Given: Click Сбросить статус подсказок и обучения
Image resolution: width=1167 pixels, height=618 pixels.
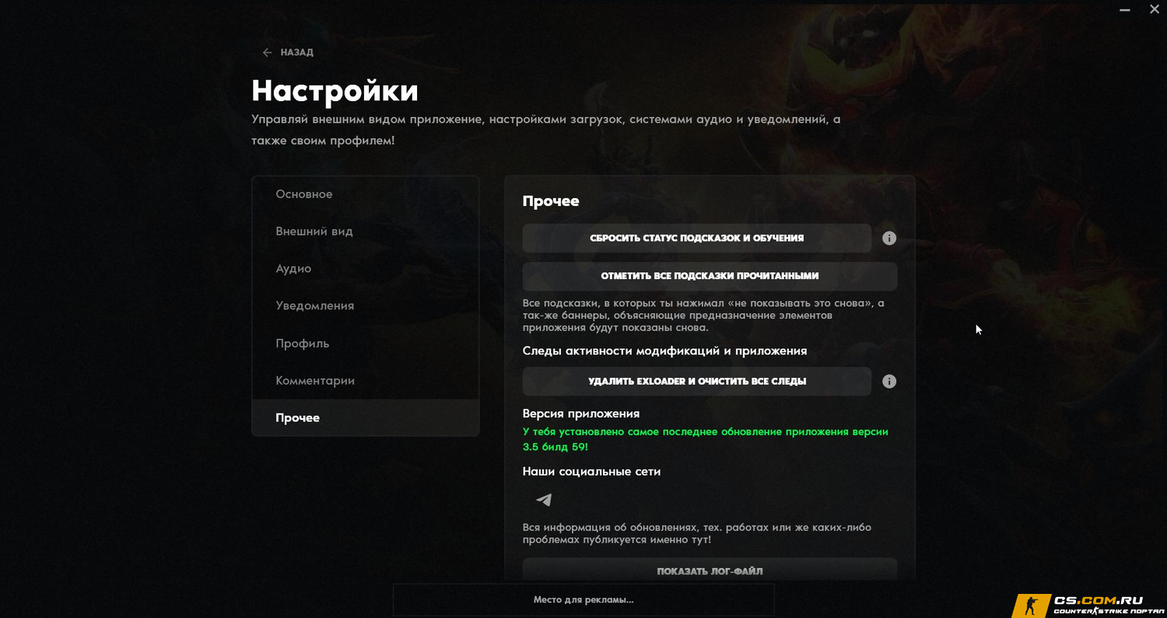Looking at the screenshot, I should [x=697, y=238].
